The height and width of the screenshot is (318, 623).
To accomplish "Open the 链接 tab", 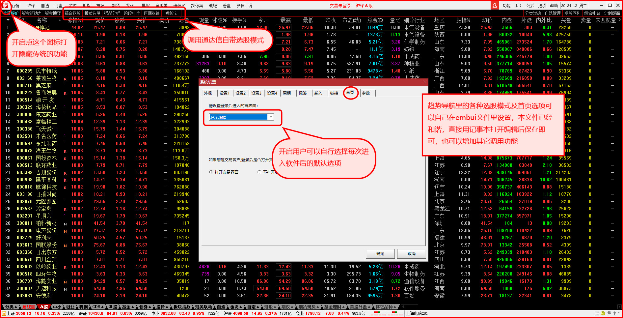I will pos(334,93).
